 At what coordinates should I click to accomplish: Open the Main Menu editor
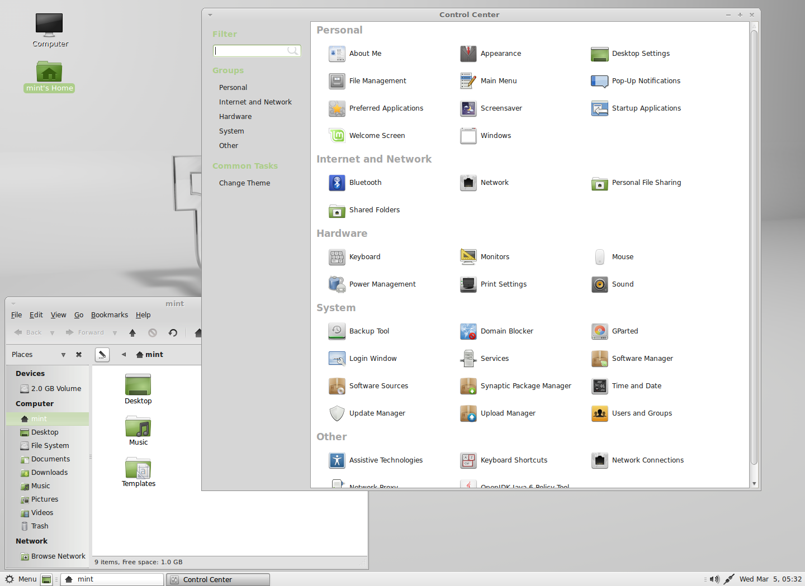pyautogui.click(x=489, y=81)
